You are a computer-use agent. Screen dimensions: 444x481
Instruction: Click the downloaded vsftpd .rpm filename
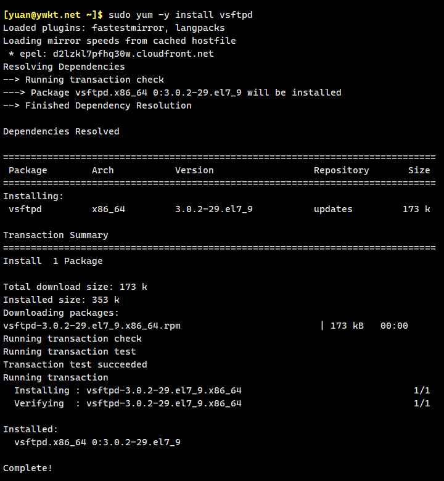(92, 326)
